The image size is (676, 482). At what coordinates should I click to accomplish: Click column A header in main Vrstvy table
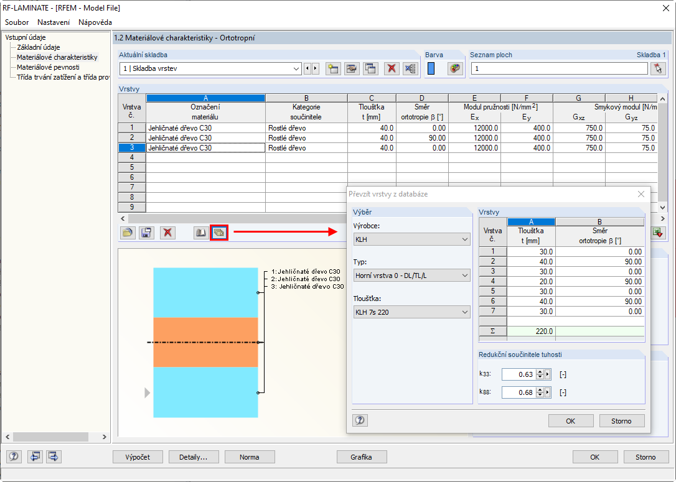pyautogui.click(x=205, y=98)
